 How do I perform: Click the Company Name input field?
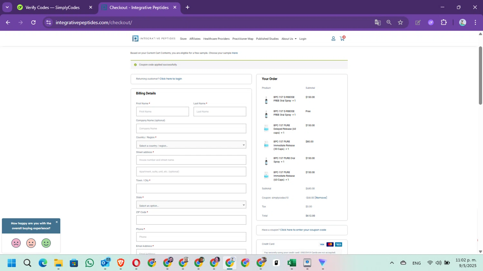pos(191,129)
